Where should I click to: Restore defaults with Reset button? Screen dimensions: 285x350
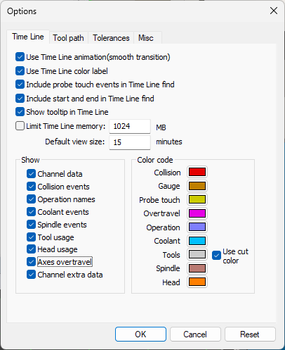click(x=250, y=335)
